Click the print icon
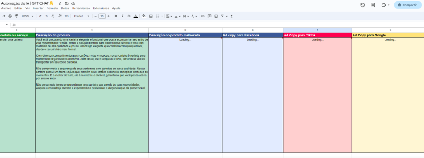The height and width of the screenshot is (158, 424). tap(10, 16)
